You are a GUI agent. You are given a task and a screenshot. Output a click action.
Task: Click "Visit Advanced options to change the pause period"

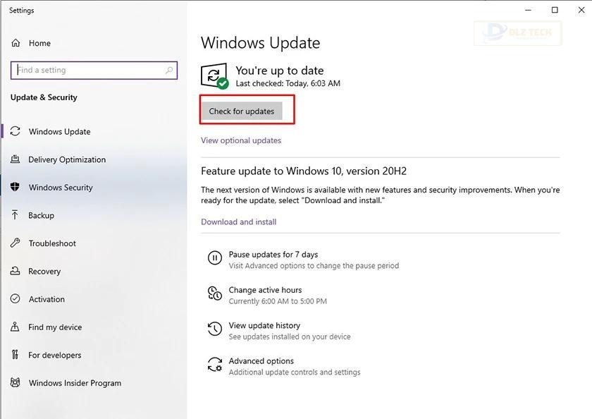point(314,266)
